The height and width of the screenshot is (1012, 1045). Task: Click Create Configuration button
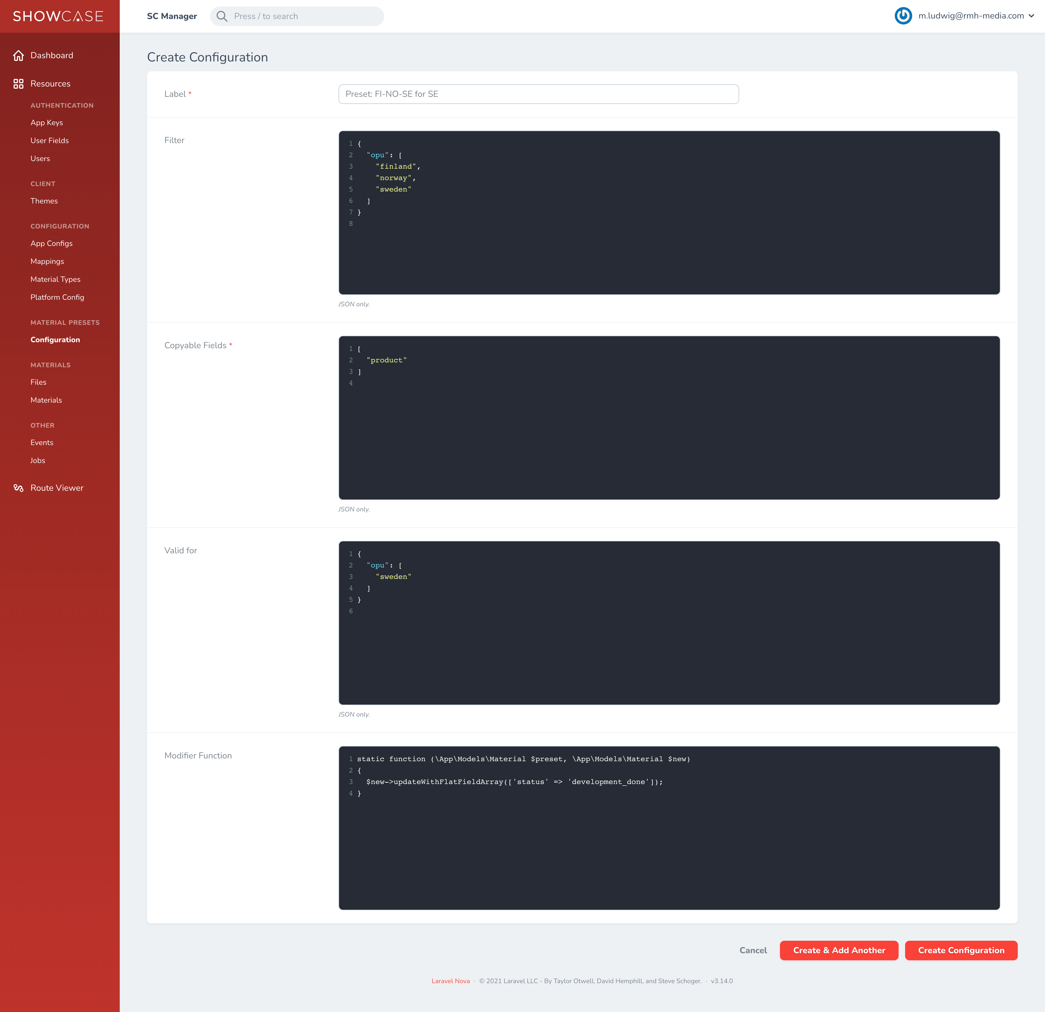[x=961, y=951]
